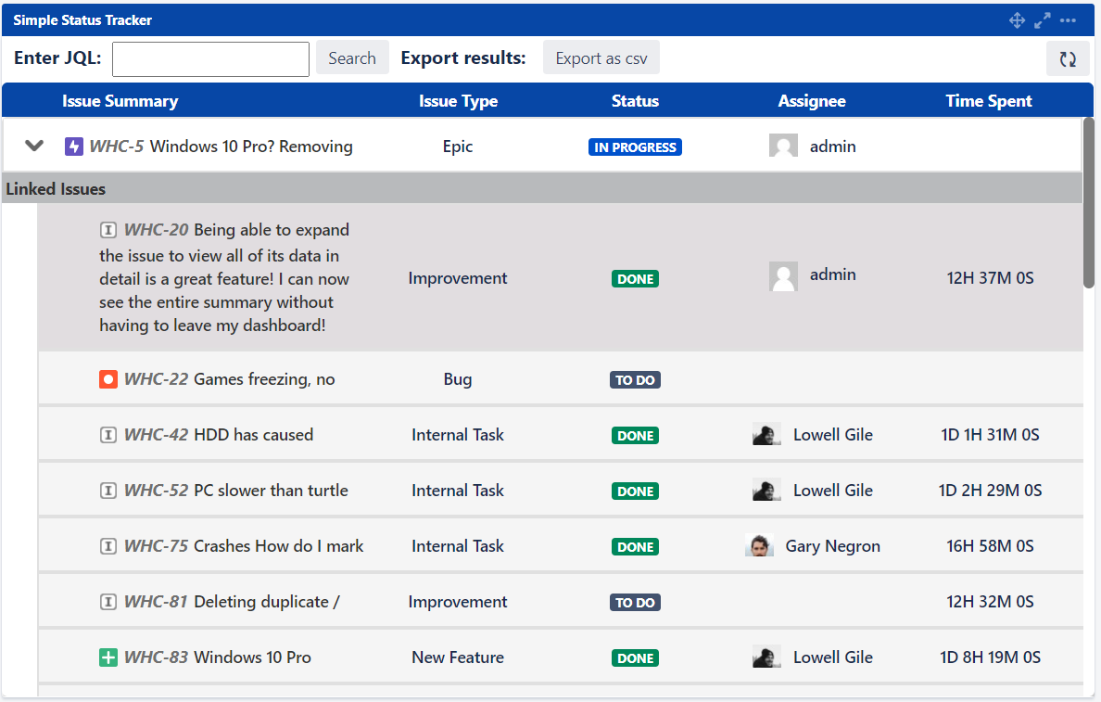Click the DONE badge for WHC-52

click(x=636, y=491)
